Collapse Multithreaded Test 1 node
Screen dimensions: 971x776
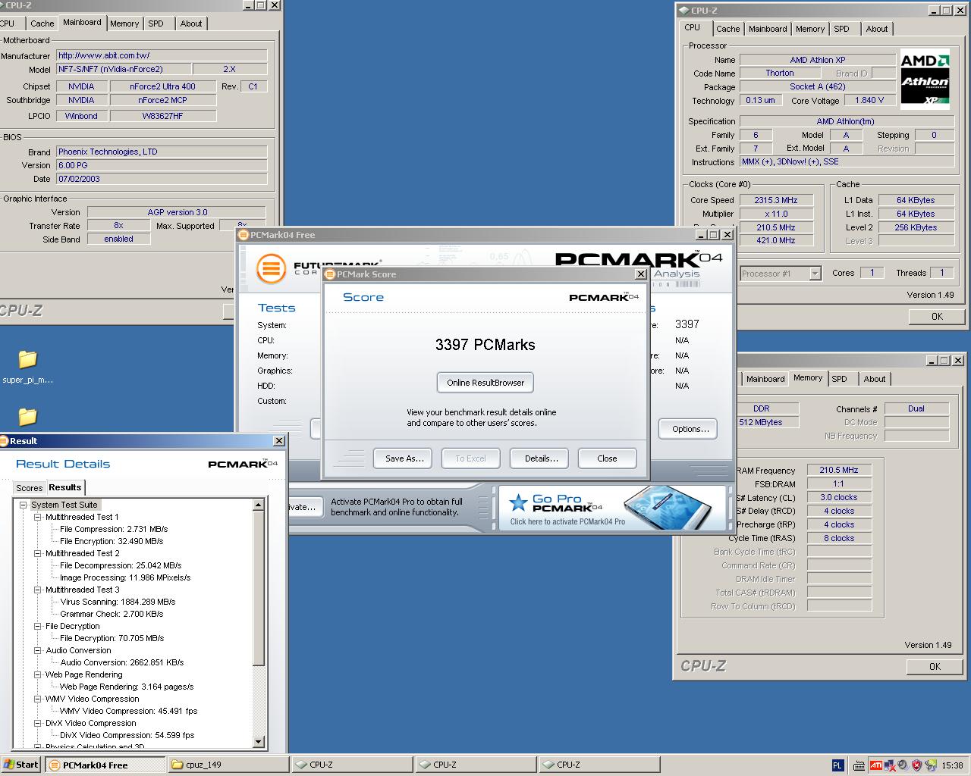coord(38,517)
